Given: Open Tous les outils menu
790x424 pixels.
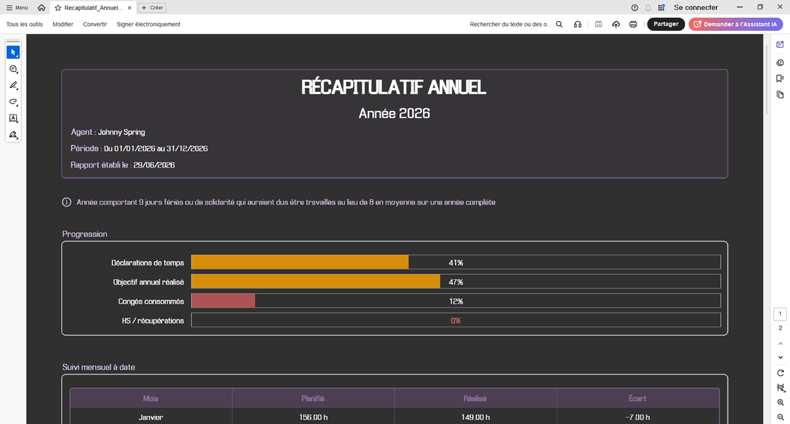Looking at the screenshot, I should 25,24.
